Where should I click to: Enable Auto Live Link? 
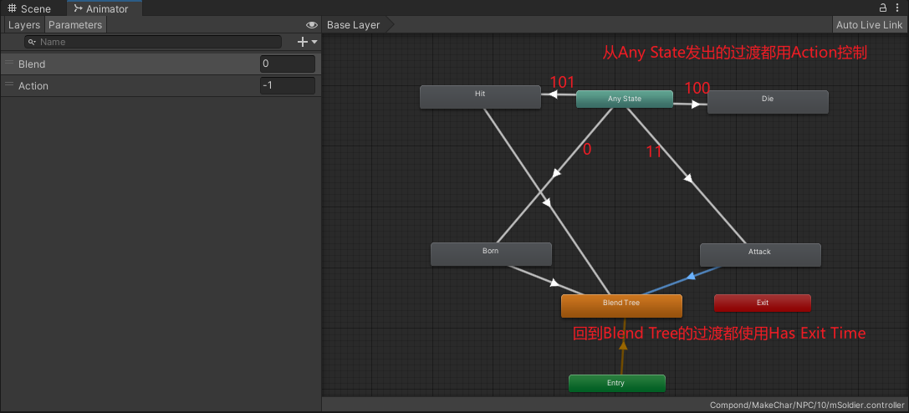coord(869,25)
